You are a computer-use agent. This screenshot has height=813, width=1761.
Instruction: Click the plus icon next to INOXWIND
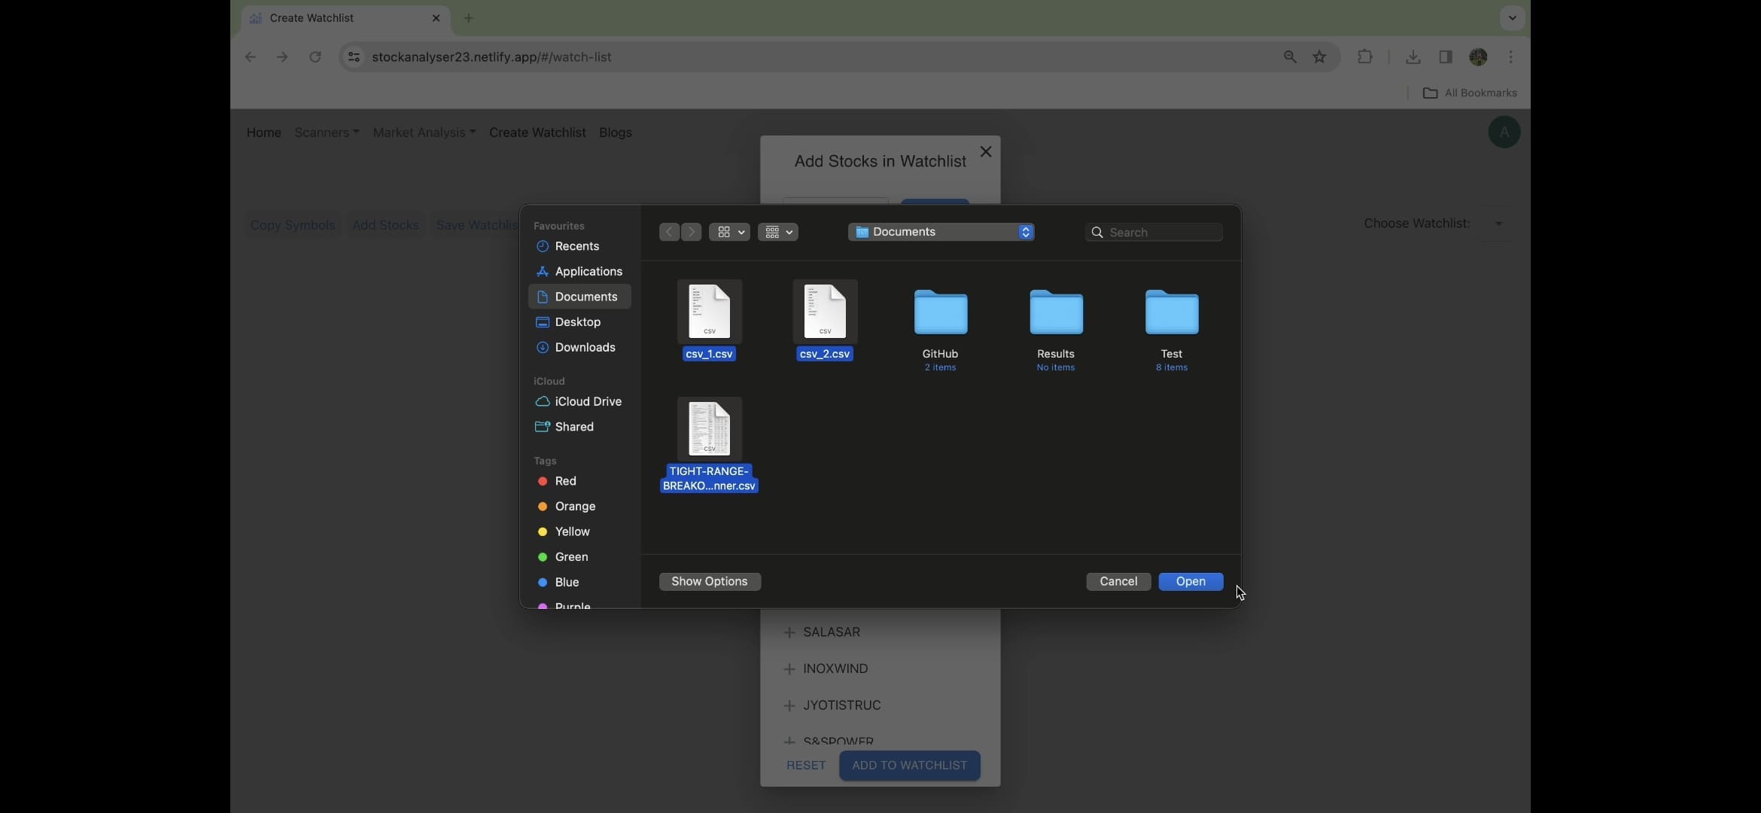coord(789,669)
